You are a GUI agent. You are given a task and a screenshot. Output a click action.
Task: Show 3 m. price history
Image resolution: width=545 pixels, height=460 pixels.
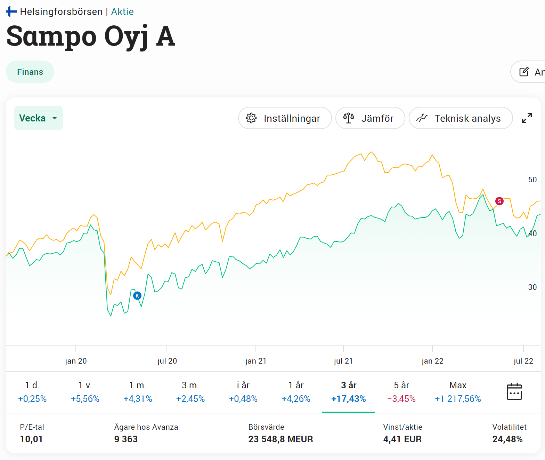pos(190,392)
